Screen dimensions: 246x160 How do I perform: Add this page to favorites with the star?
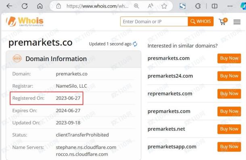click(x=164, y=6)
